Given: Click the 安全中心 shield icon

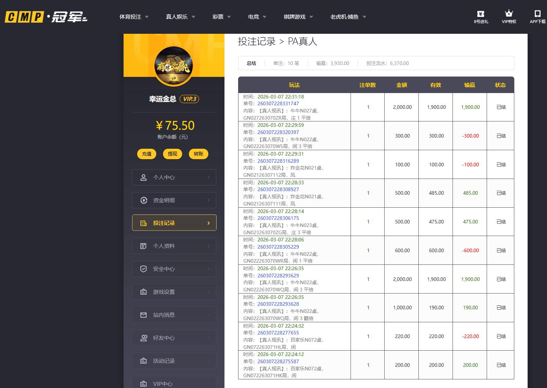Looking at the screenshot, I should (144, 269).
